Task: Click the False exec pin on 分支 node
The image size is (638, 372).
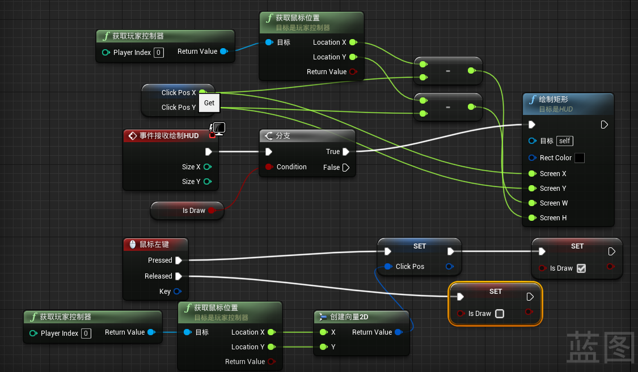Action: [x=346, y=168]
